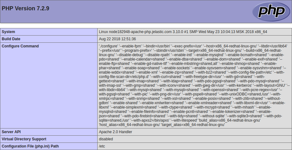Click the Virtual Directory Support label

tap(24, 139)
